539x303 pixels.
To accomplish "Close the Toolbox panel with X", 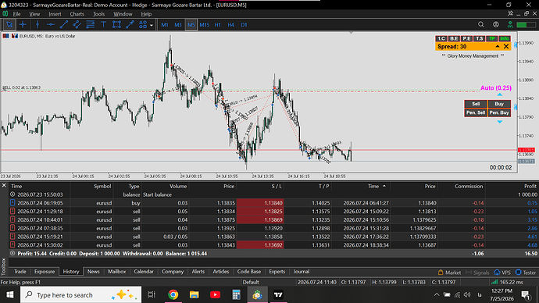I will pyautogui.click(x=4, y=185).
